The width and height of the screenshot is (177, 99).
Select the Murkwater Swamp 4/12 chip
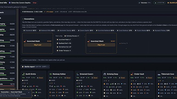tap(66, 31)
